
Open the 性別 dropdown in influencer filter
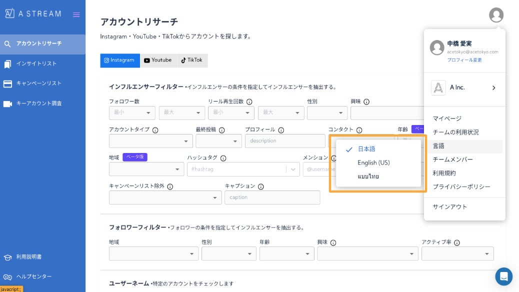click(x=327, y=113)
